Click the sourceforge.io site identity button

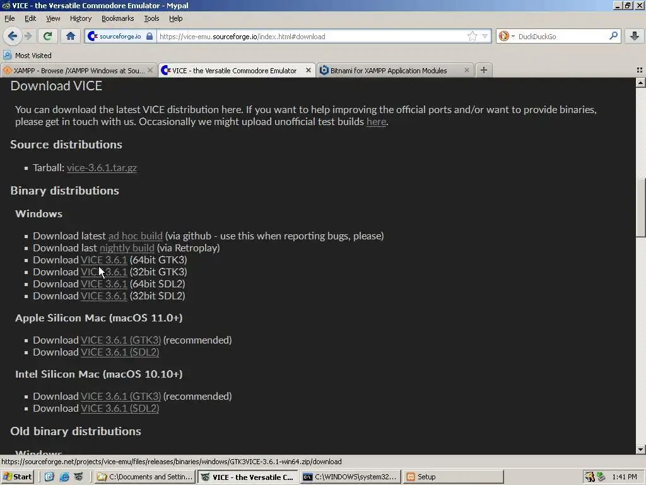point(120,36)
